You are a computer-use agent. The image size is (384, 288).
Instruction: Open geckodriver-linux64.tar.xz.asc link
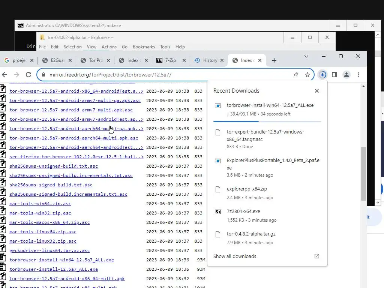[50, 250]
